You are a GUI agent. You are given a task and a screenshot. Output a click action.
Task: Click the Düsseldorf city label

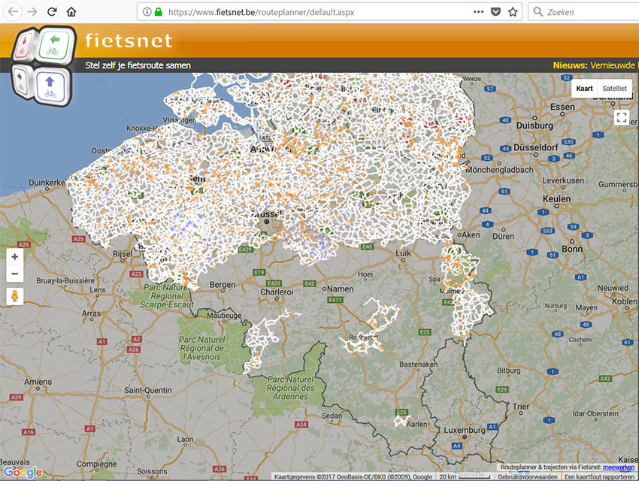[536, 147]
